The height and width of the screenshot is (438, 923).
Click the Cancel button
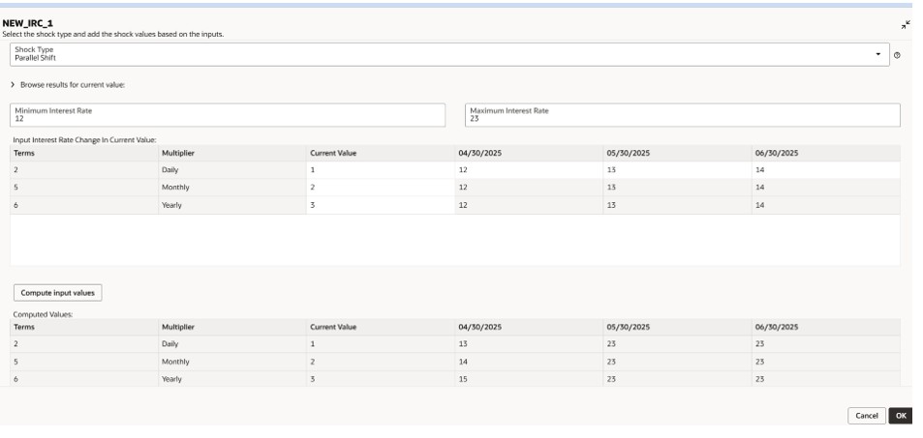[x=866, y=415]
